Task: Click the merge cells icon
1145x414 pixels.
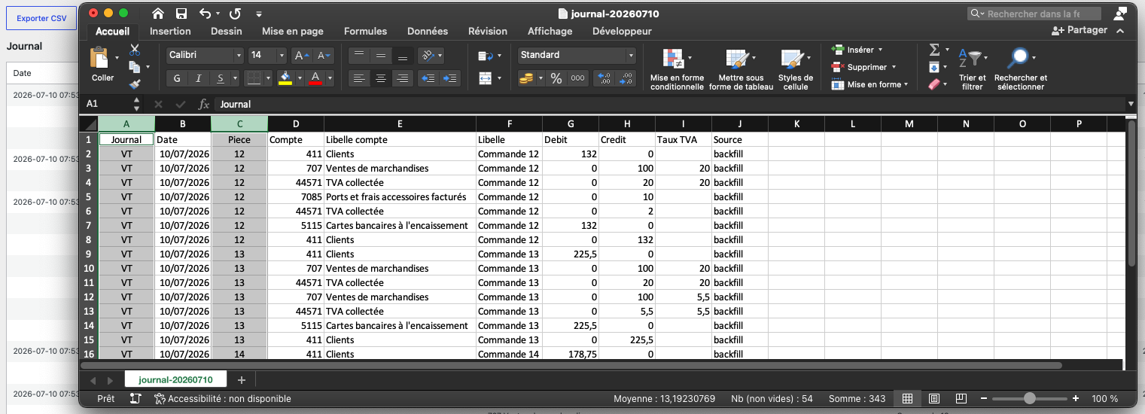Action: pyautogui.click(x=485, y=78)
